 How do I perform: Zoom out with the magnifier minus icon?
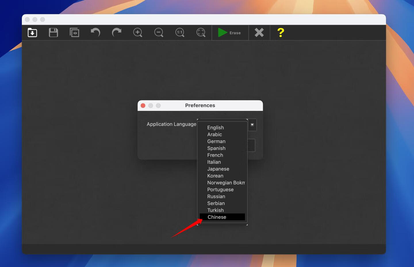(x=159, y=32)
